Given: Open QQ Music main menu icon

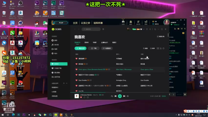Looking at the screenshot, I should click(x=150, y=29).
